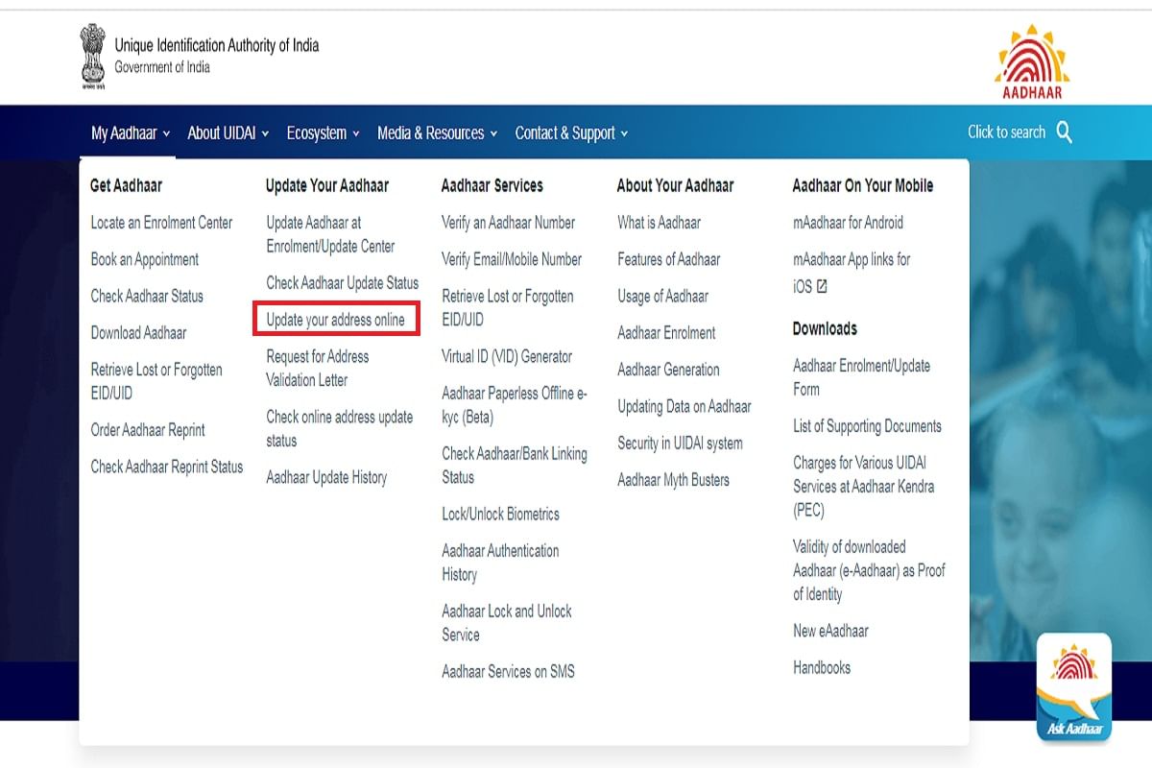Expand the About UIDAI dropdown
Viewport: 1152px width, 768px height.
[222, 133]
